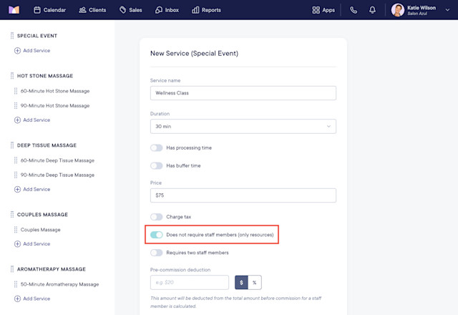Click the Special Event drag handle

pos(12,36)
